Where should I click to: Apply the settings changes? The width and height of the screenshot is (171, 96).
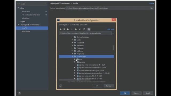pos(148,93)
